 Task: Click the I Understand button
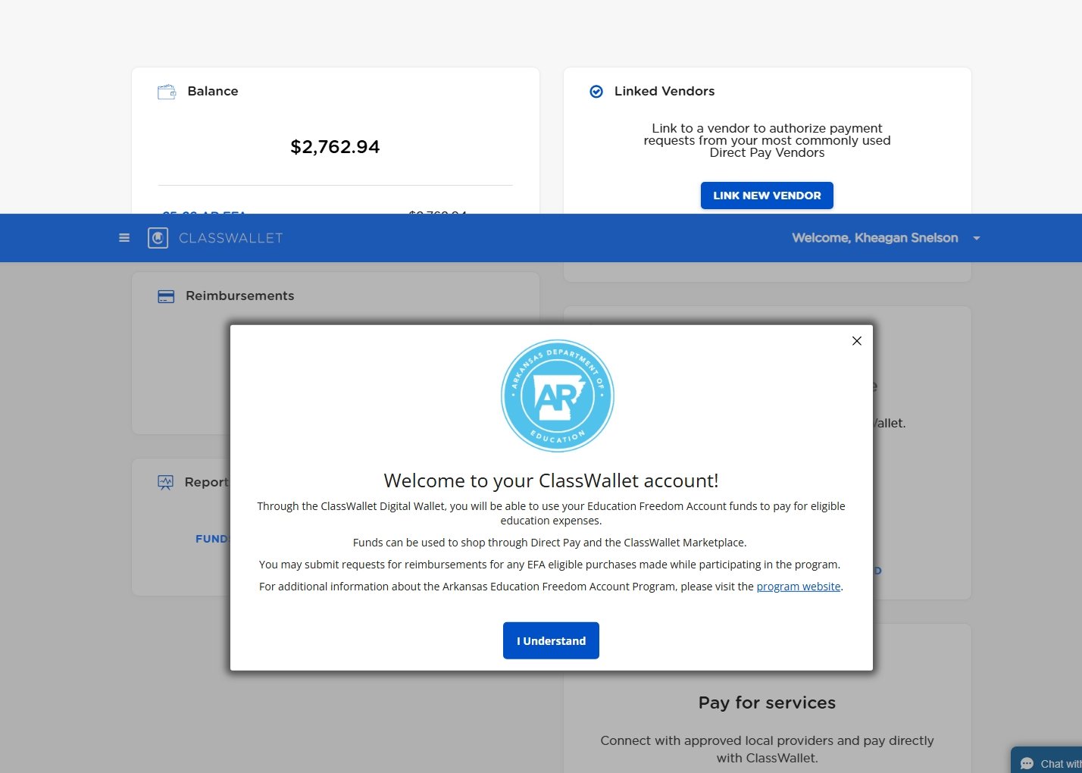551,640
